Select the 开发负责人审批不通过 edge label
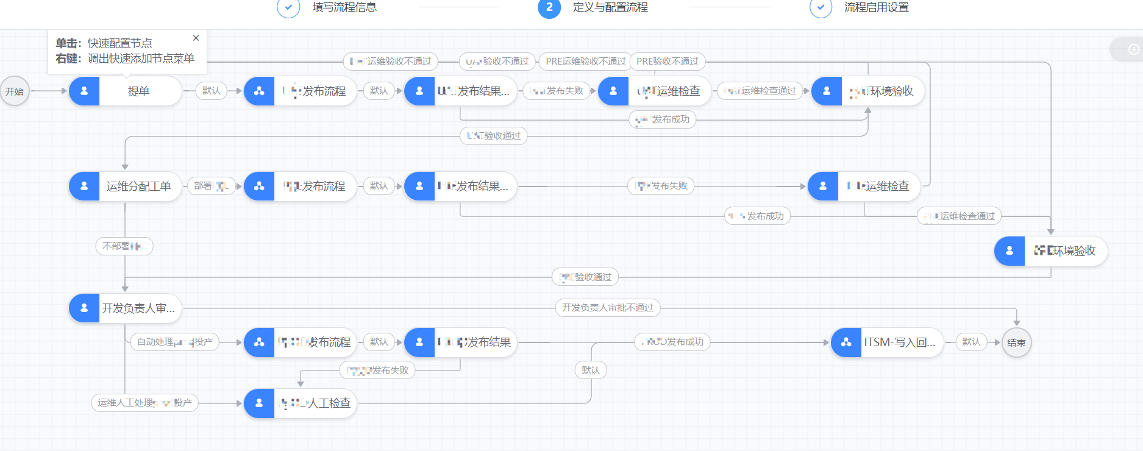Viewport: 1143px width, 451px height. (607, 308)
